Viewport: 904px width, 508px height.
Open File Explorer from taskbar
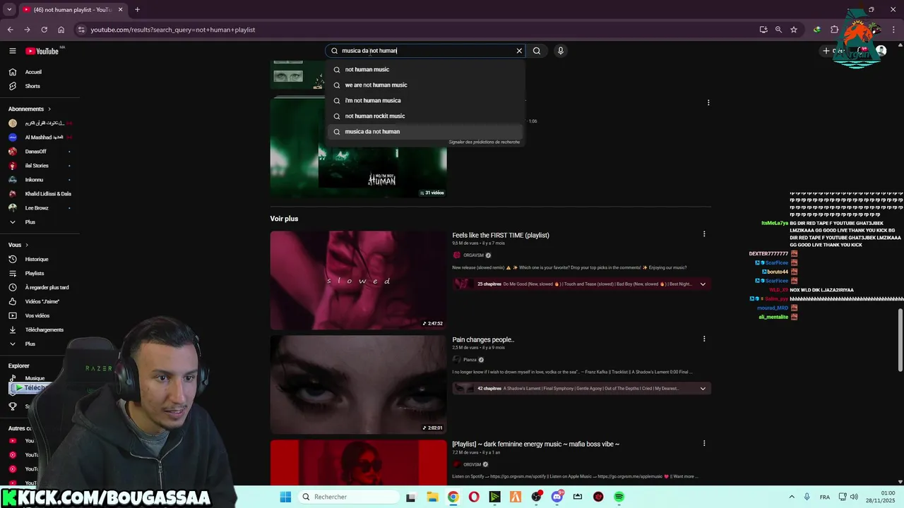432,497
